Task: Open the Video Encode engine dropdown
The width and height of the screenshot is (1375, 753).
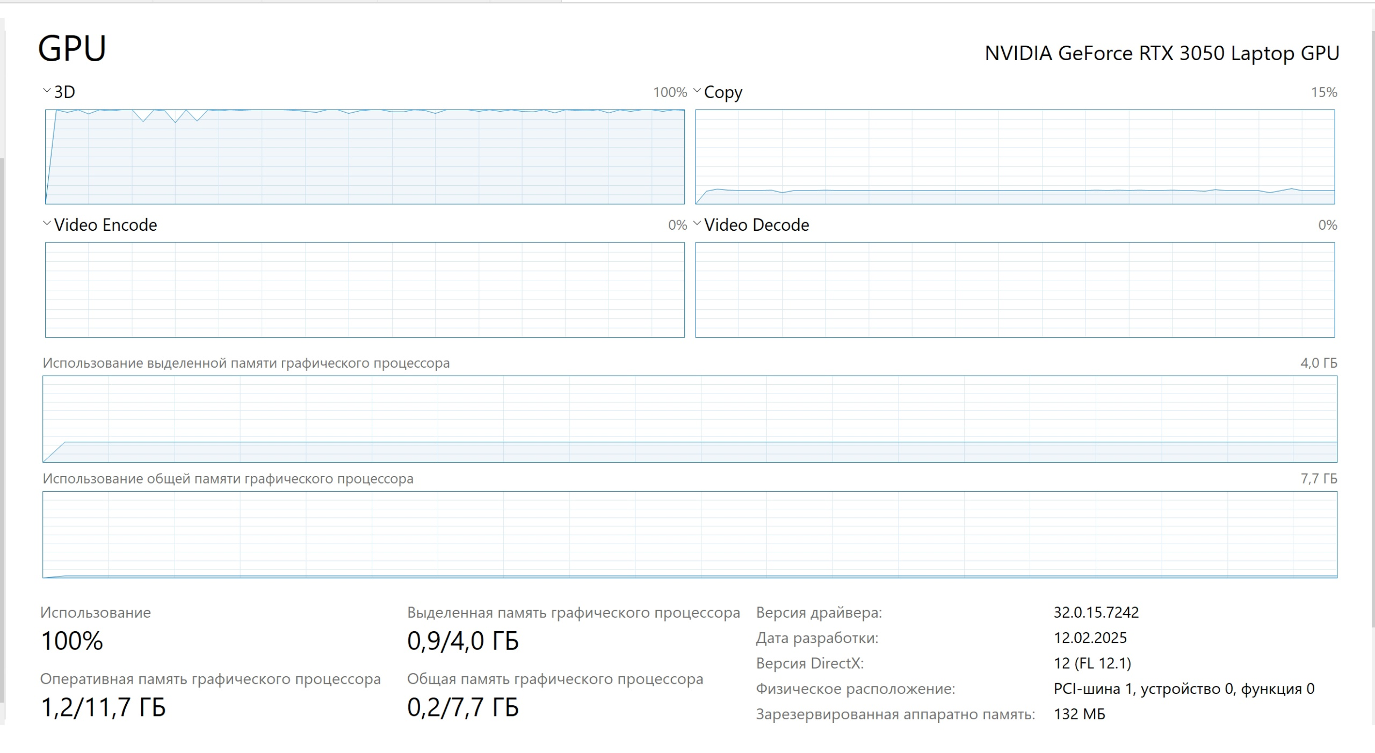Action: [x=100, y=224]
